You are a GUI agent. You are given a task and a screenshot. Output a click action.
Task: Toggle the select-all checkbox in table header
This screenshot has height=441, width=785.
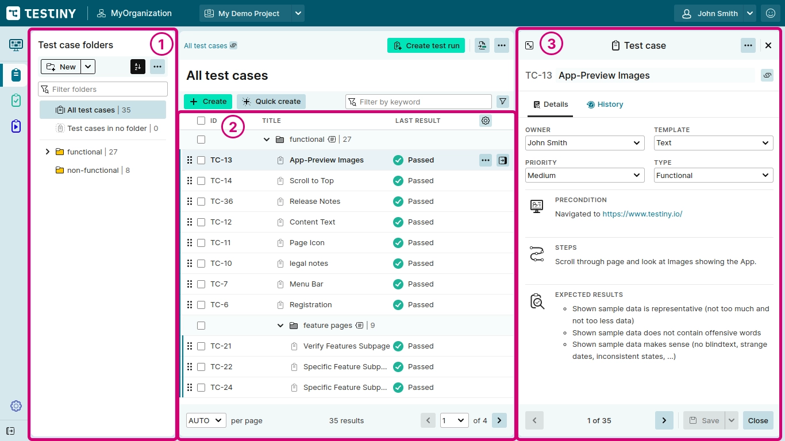201,121
